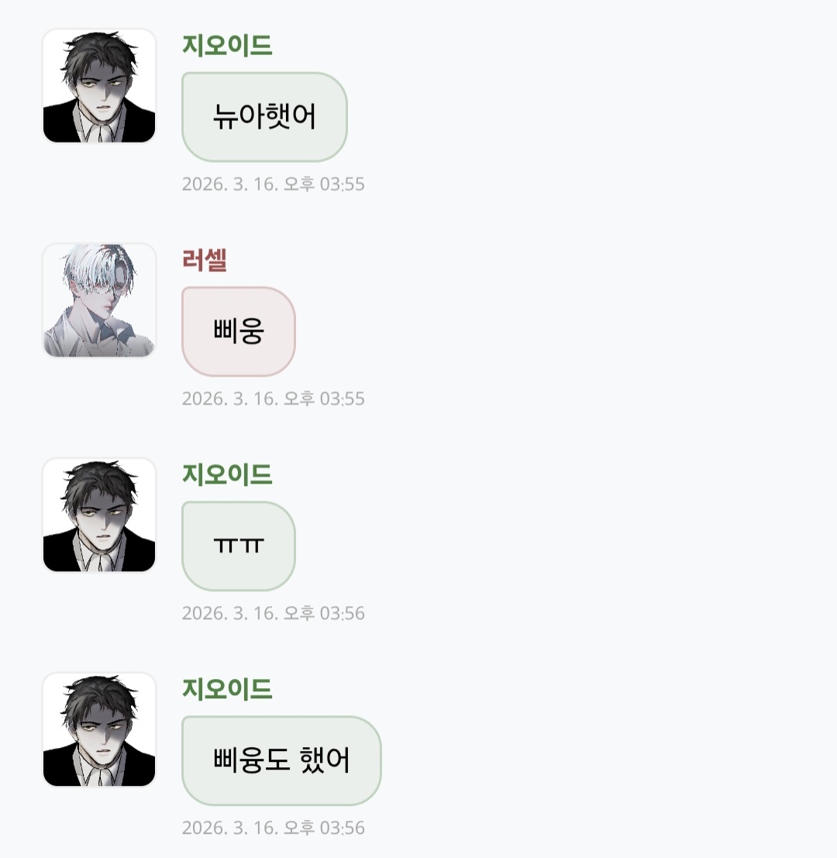837x858 pixels.
Task: Click the text 삐웅 inside pink bubble
Action: [x=239, y=331]
